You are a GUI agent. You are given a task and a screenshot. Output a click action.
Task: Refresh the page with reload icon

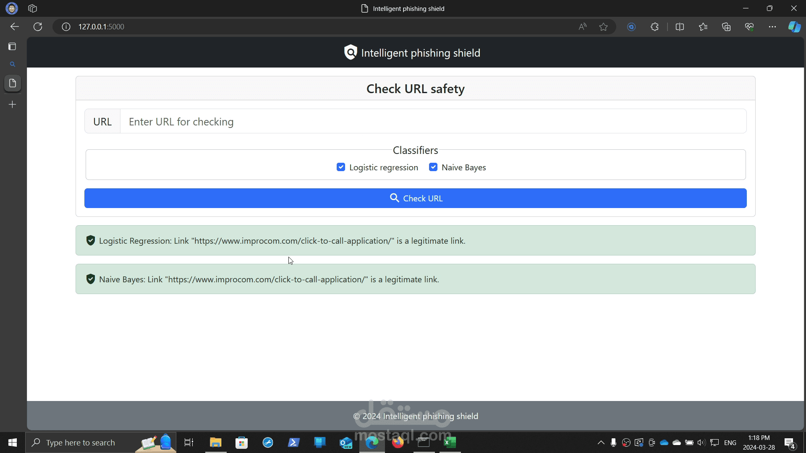pos(38,27)
